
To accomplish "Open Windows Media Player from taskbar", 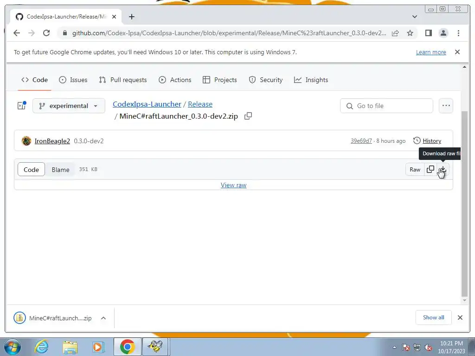I will pos(98,347).
